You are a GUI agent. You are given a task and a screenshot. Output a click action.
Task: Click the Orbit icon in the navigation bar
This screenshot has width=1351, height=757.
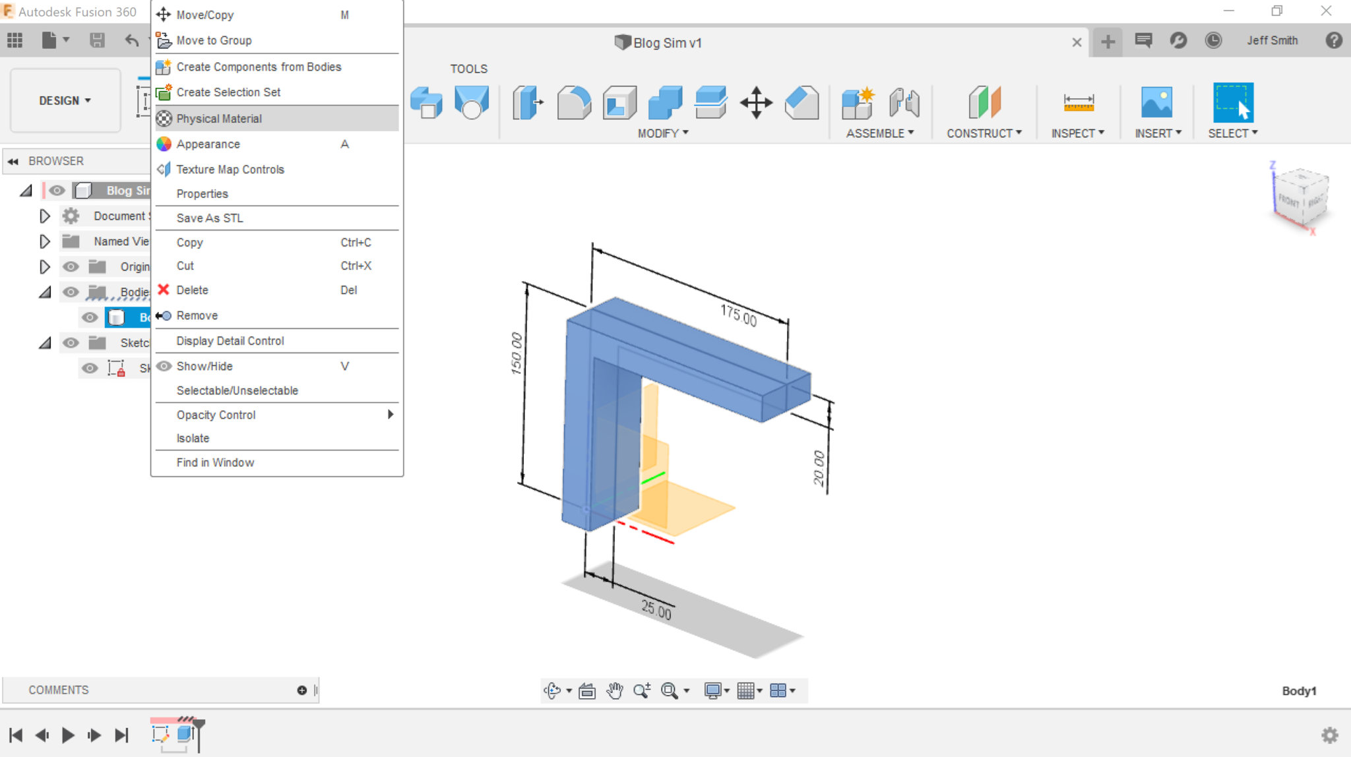[x=553, y=690]
